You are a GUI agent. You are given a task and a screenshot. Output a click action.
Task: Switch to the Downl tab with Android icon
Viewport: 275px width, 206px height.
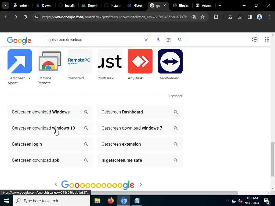coord(90,5)
